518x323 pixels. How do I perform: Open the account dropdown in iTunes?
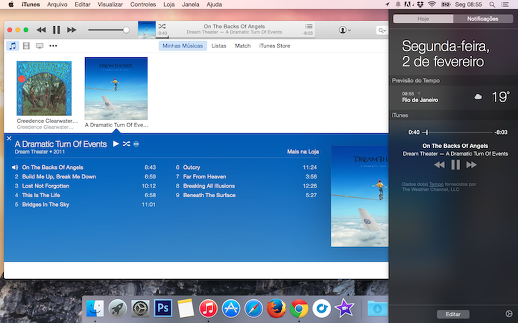343,30
